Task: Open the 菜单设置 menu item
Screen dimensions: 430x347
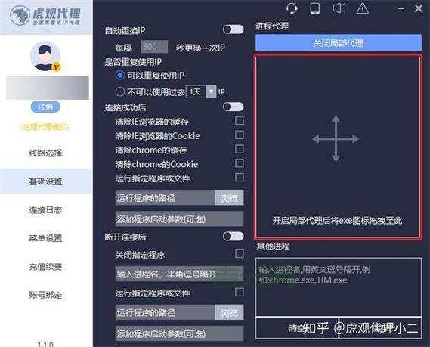Action: [46, 238]
